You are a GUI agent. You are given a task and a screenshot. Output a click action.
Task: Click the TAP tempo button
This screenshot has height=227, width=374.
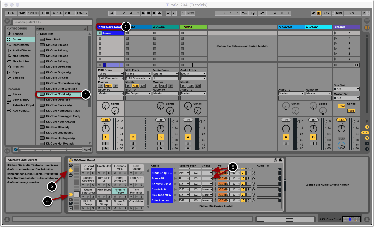22,13
